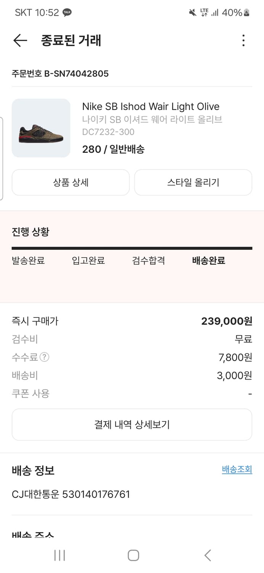The image size is (264, 573).
Task: Select the 발송완료 progress step
Action: coord(27,261)
